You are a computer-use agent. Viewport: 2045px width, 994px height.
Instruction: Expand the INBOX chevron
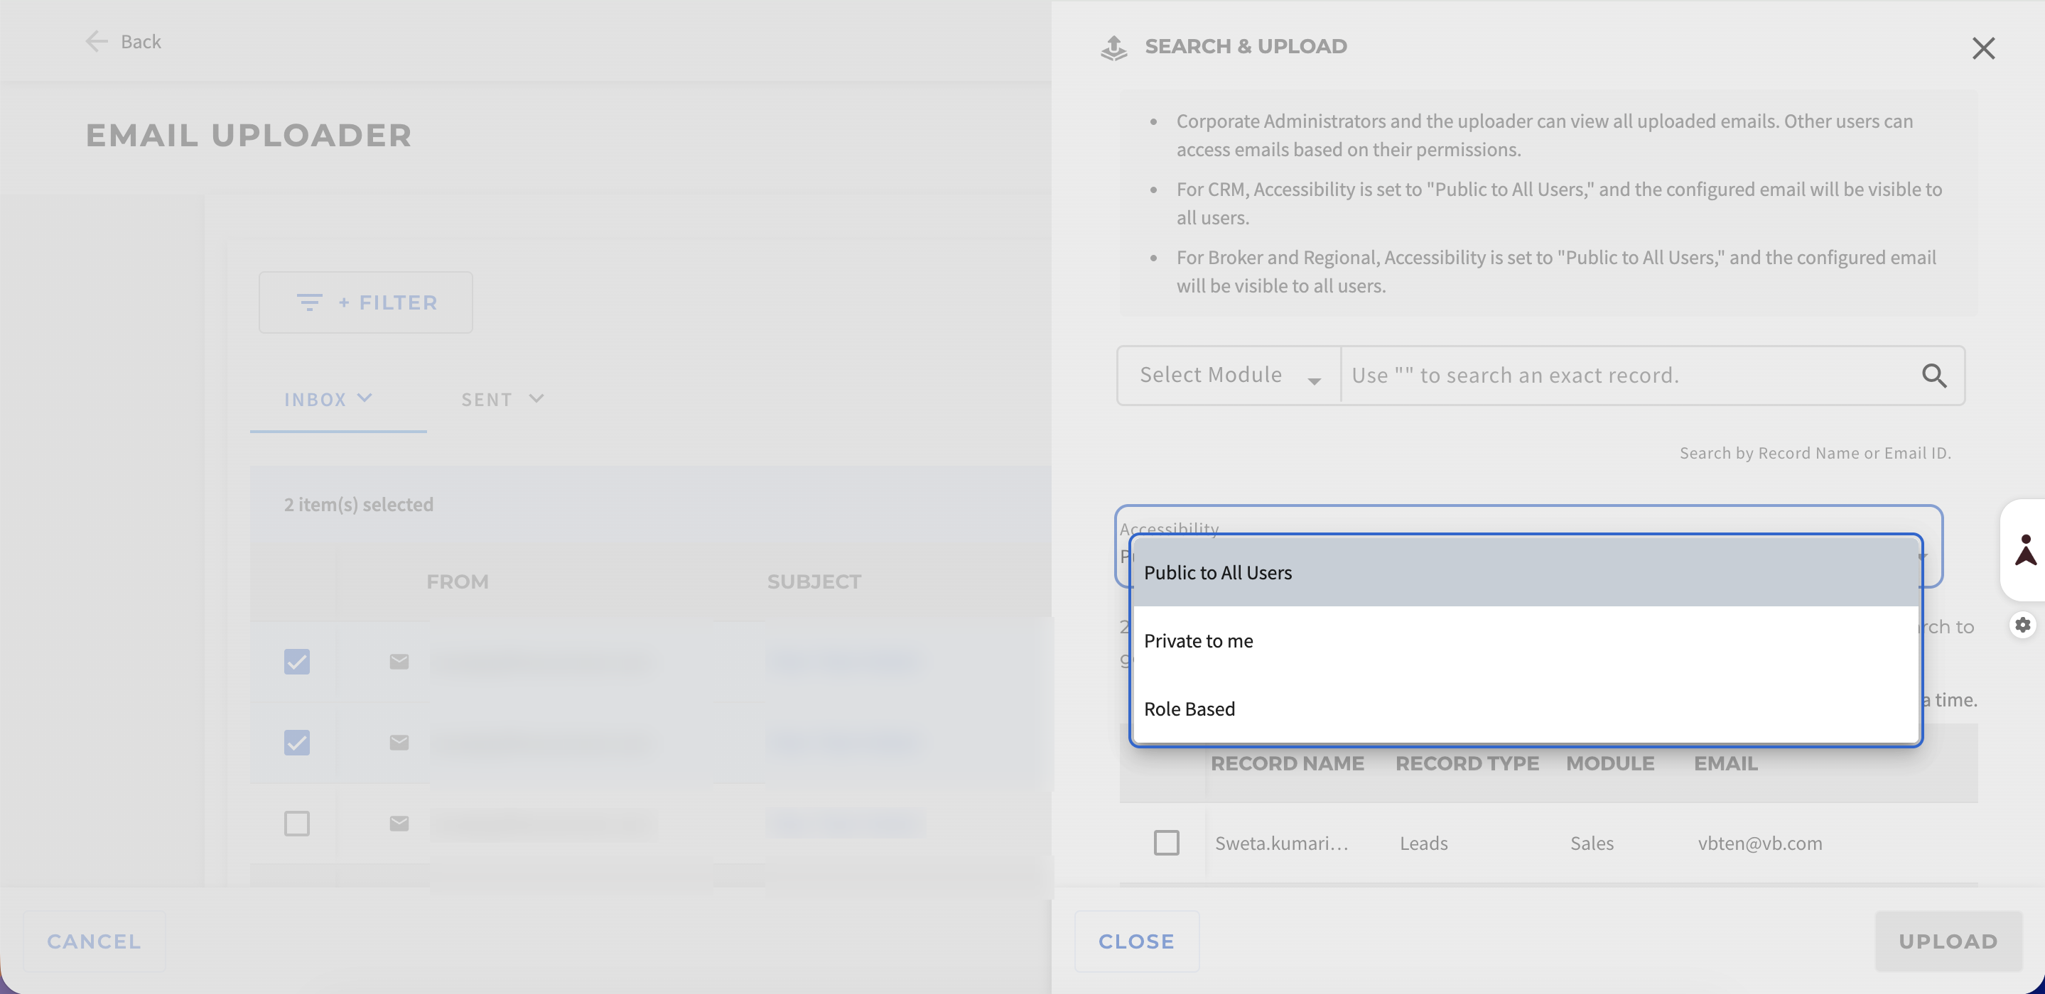pos(365,398)
